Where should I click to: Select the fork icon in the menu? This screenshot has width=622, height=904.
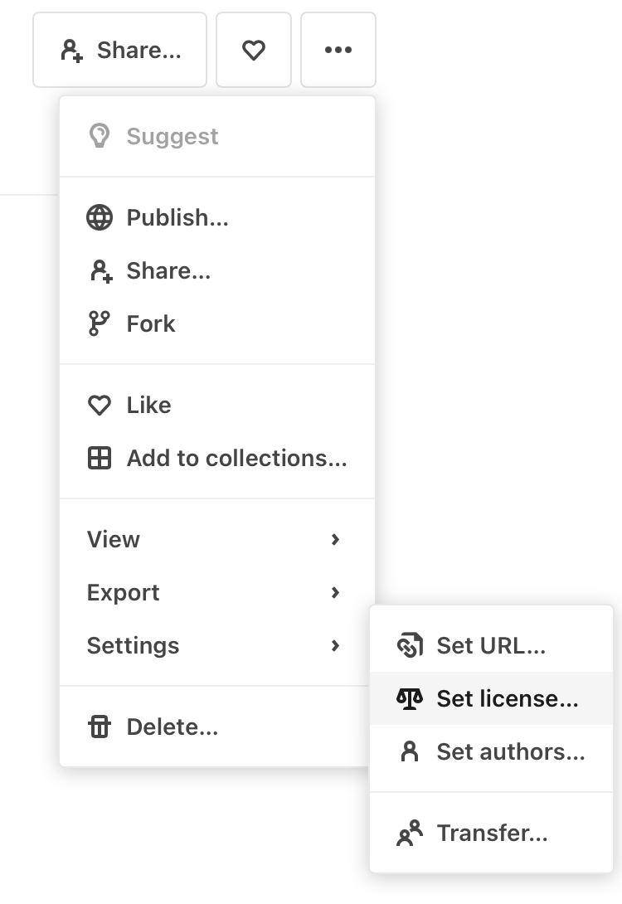click(99, 323)
